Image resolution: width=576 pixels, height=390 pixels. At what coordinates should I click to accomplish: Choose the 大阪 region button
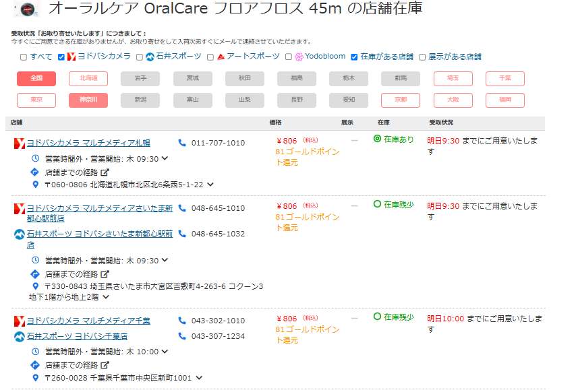453,100
